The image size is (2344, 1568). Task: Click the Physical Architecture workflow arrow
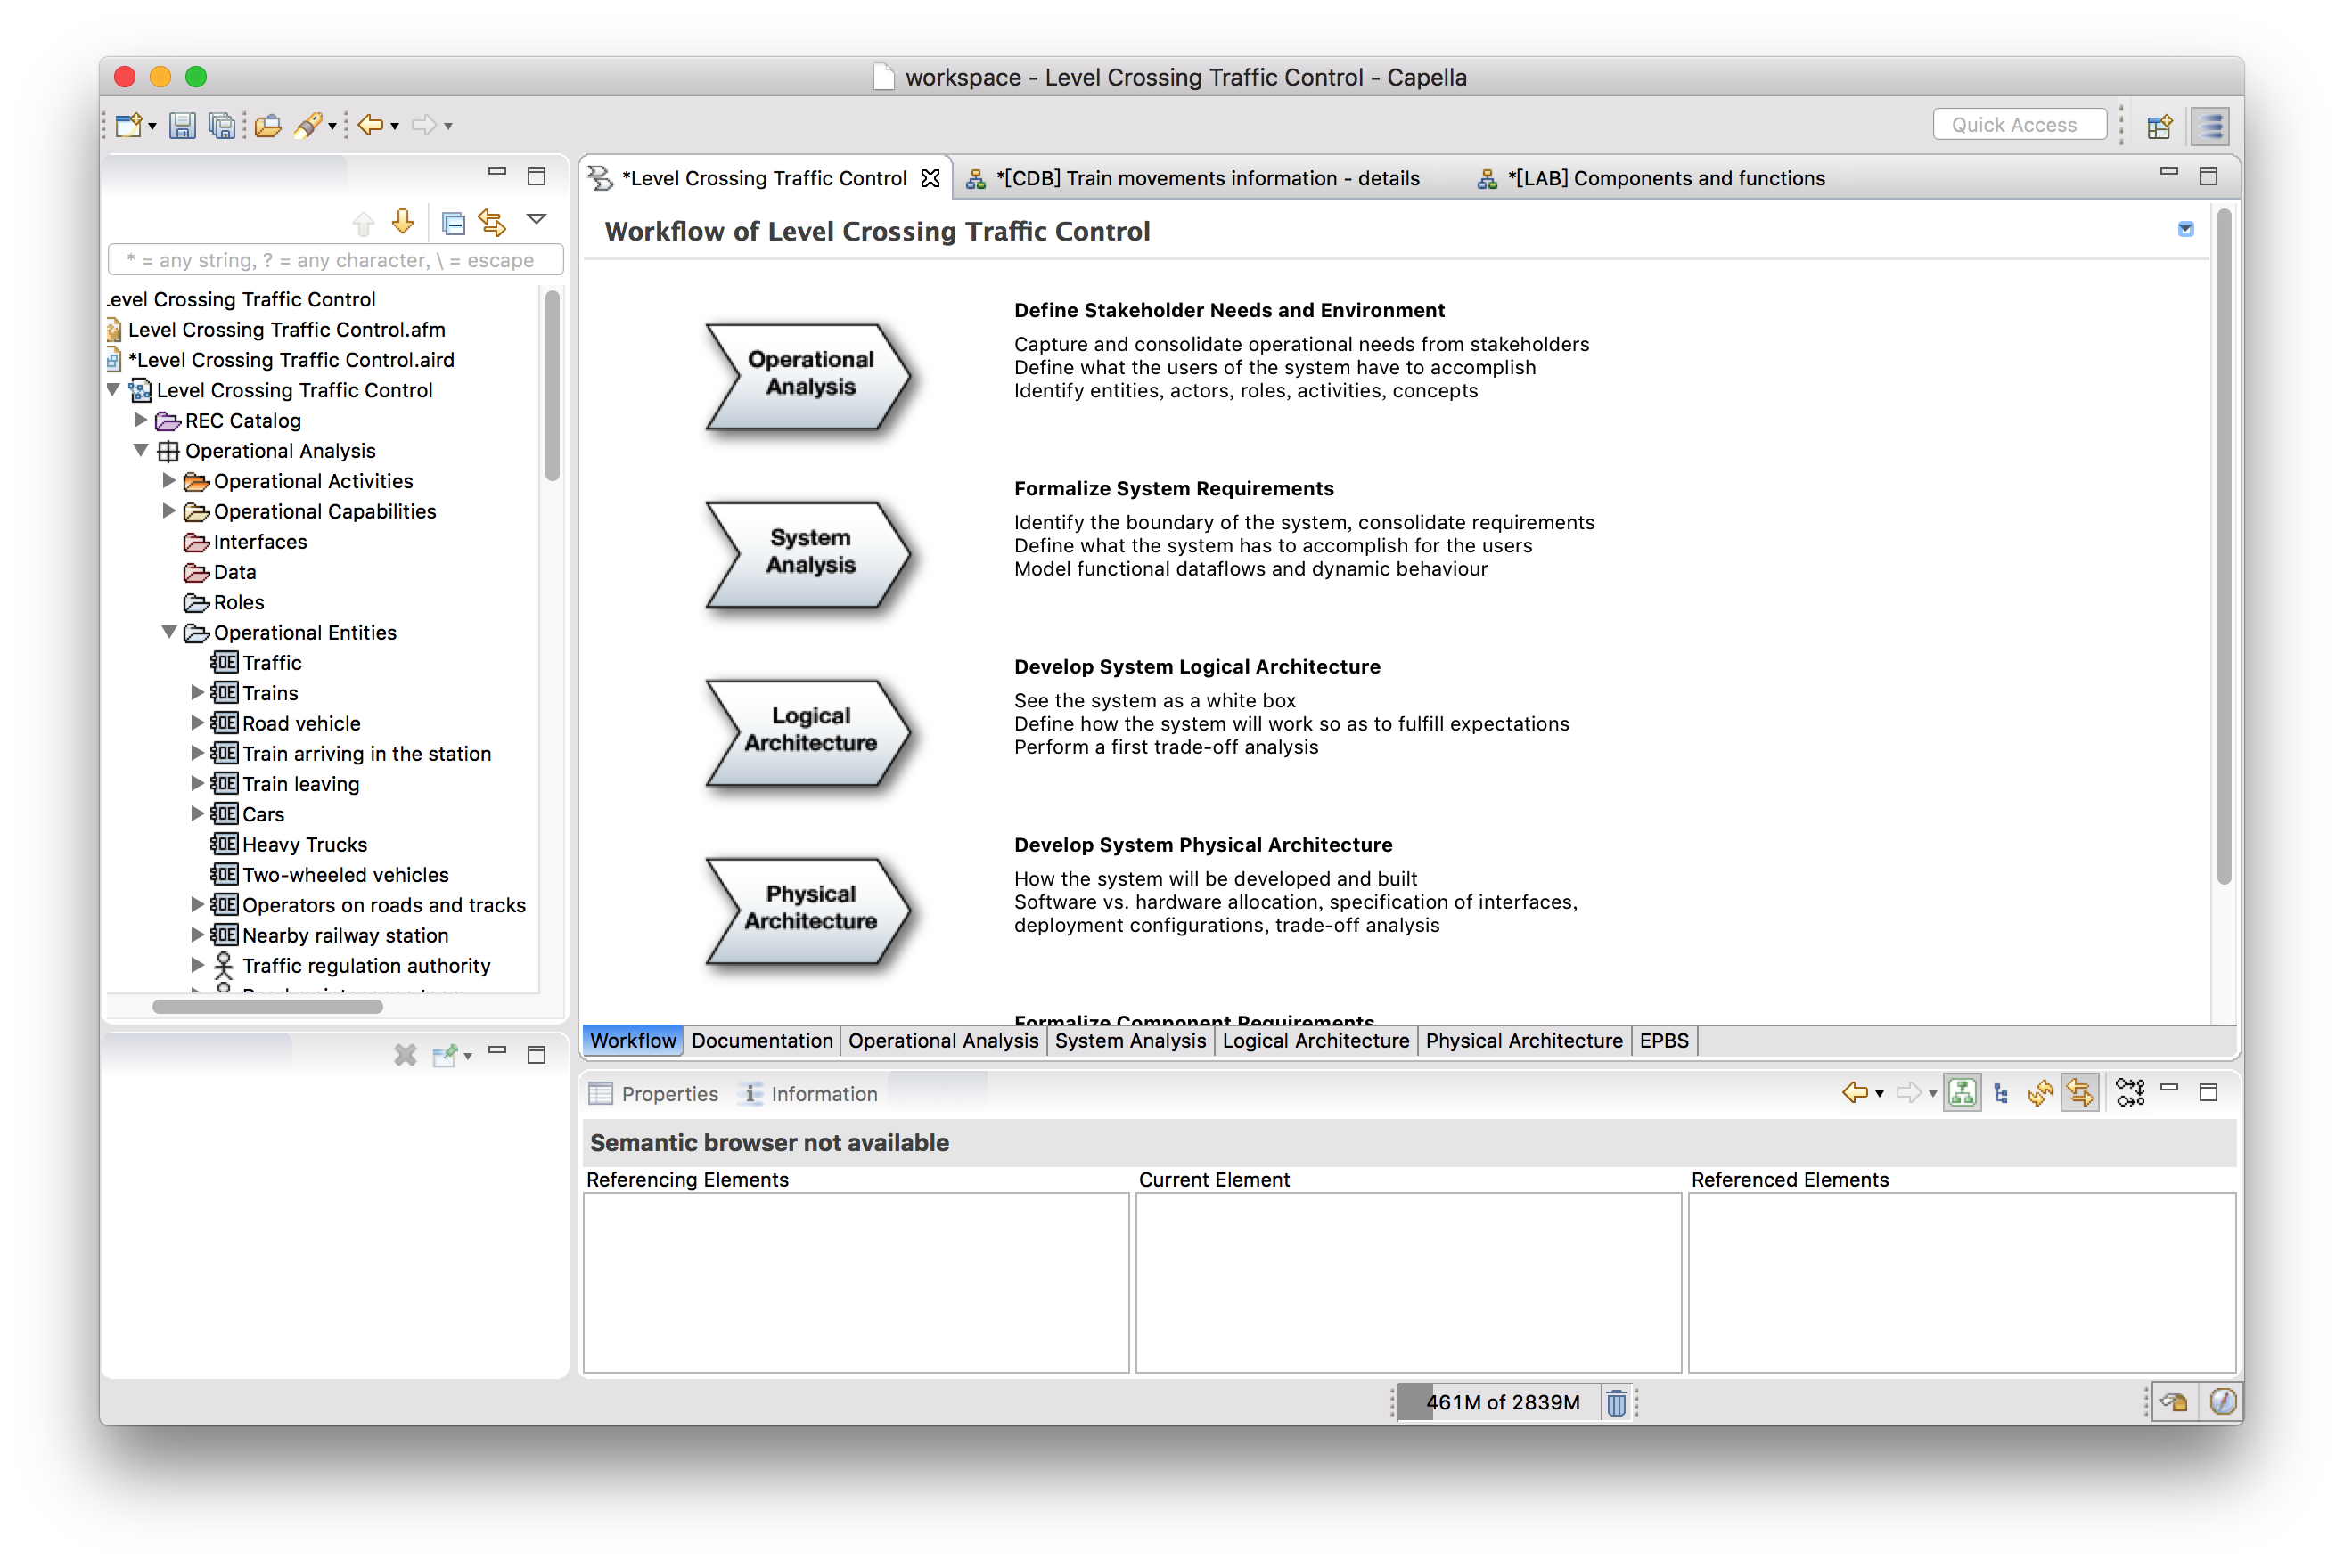pyautogui.click(x=808, y=910)
